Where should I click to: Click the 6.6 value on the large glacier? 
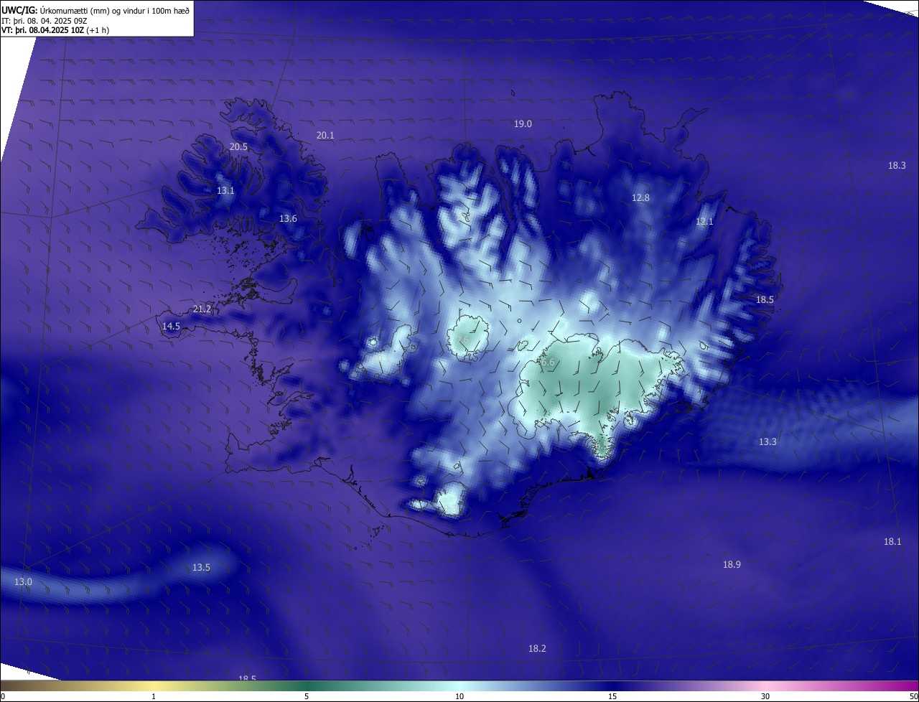pos(548,362)
